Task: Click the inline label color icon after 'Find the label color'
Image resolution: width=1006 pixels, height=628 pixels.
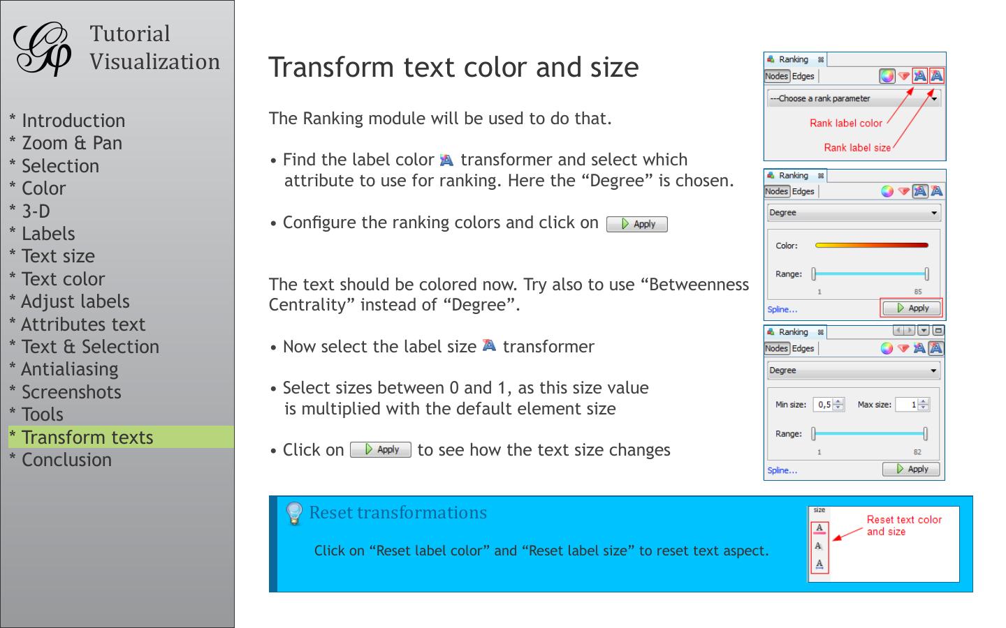Action: [x=446, y=160]
